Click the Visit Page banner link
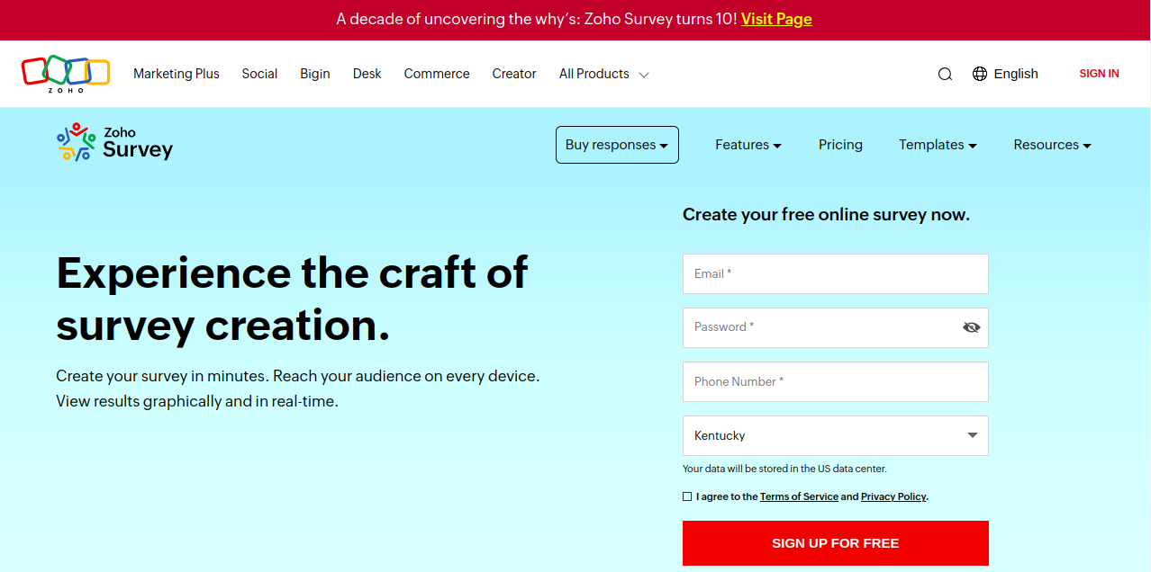1151x572 pixels. (x=776, y=19)
